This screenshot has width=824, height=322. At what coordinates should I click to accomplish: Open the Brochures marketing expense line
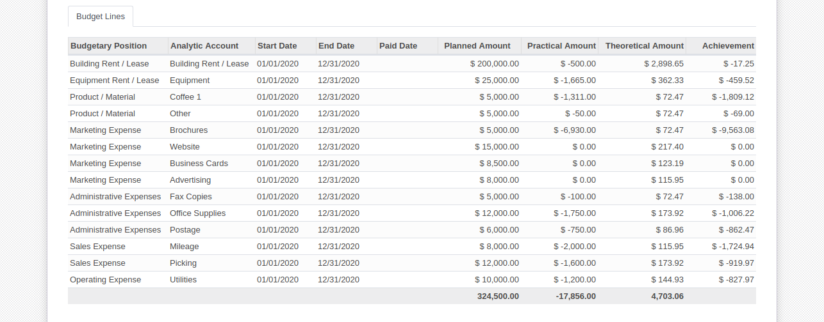pos(412,130)
